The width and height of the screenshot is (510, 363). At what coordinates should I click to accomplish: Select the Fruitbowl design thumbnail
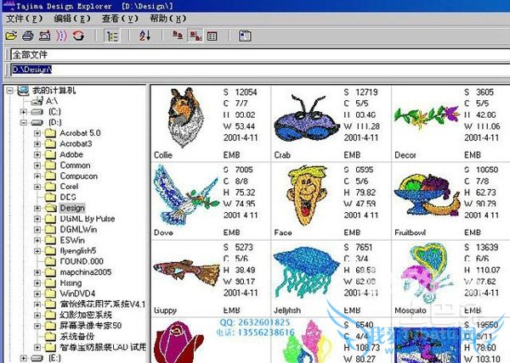pos(427,196)
